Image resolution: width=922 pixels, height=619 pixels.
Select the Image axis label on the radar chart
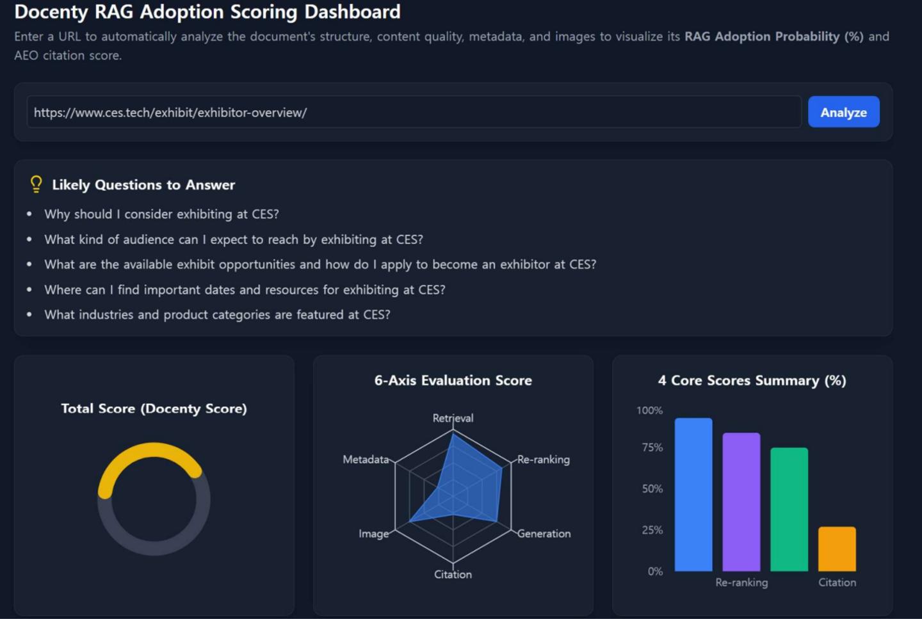(x=373, y=533)
